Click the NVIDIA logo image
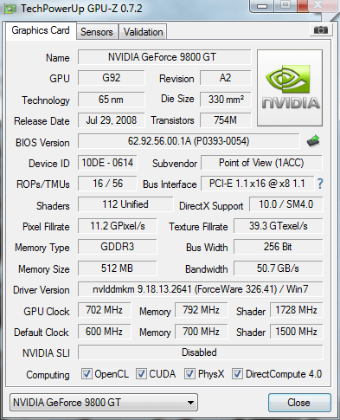Viewport: 340px width, 420px height. pyautogui.click(x=290, y=87)
